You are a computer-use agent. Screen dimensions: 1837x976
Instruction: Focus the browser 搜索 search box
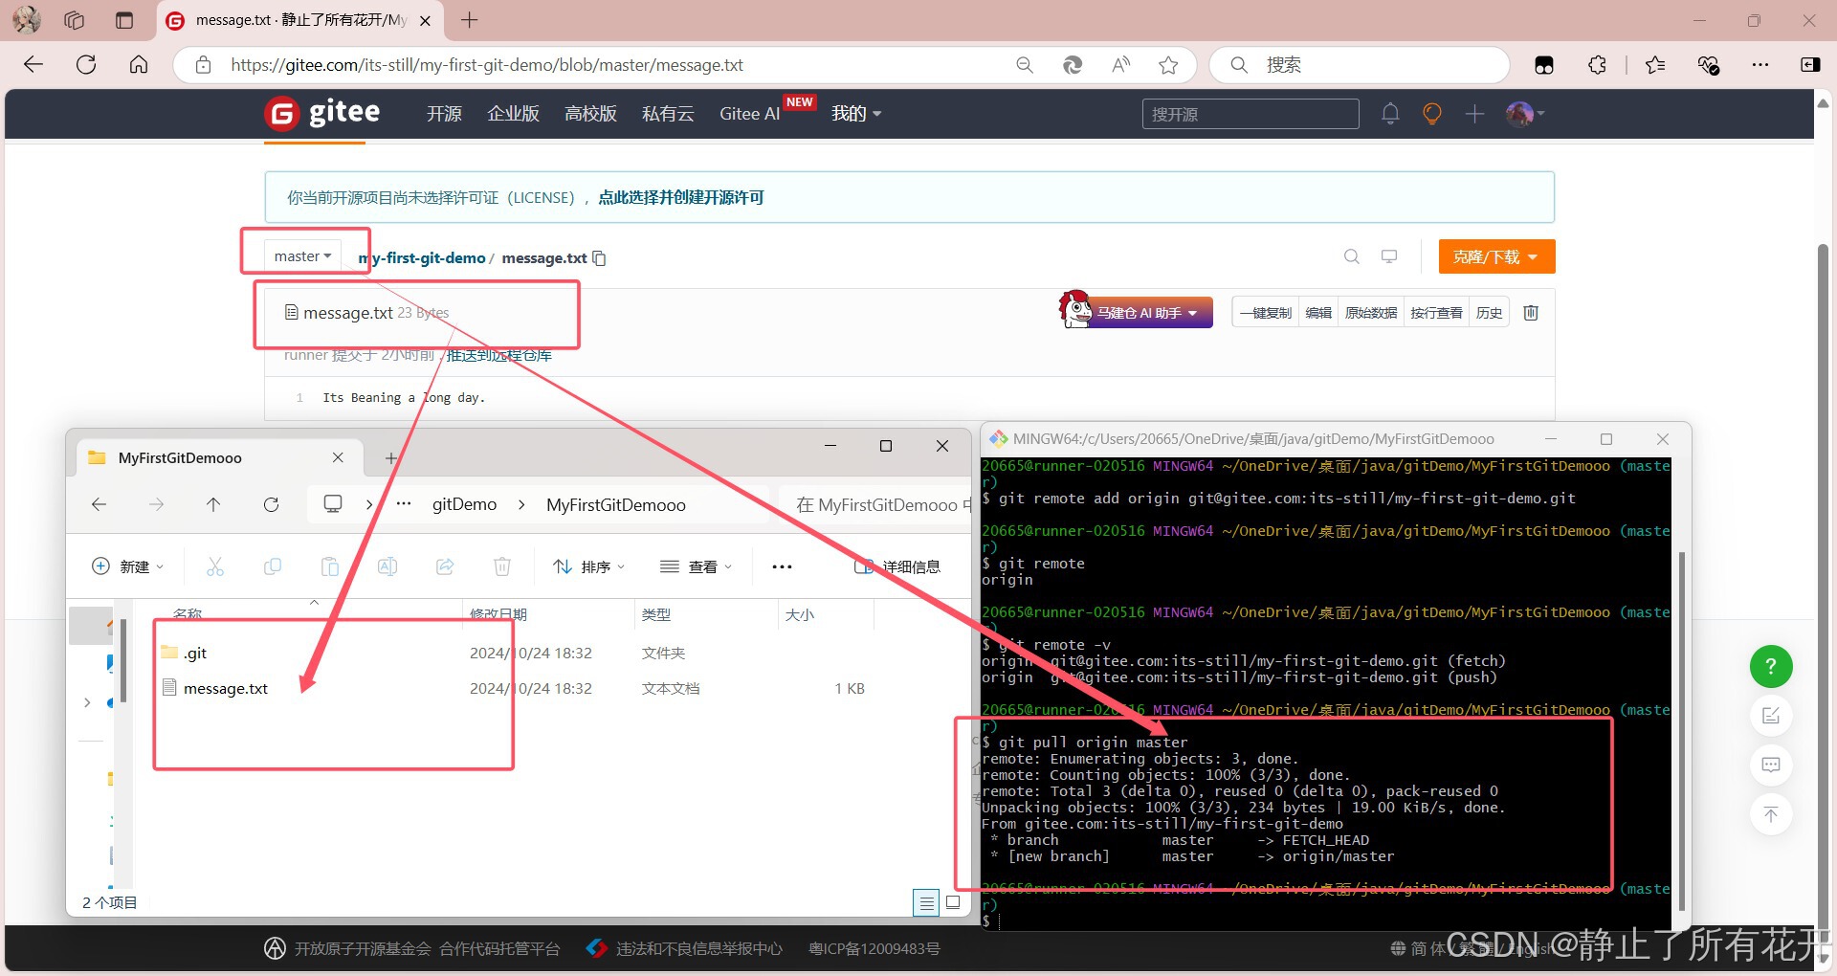tap(1360, 64)
